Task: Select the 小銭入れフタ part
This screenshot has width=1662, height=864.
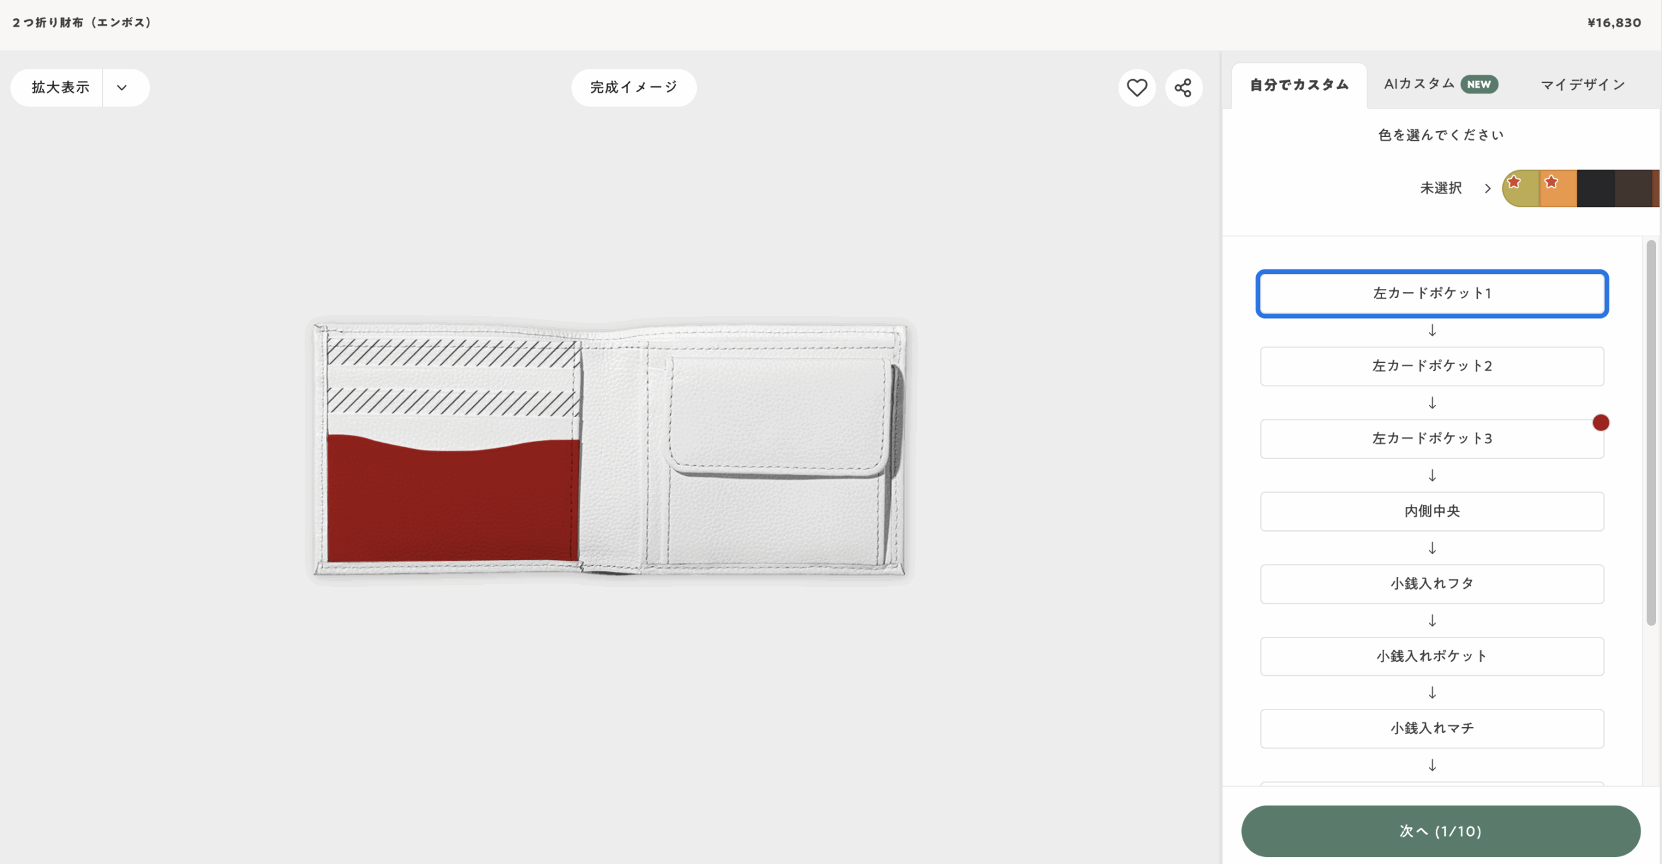Action: pos(1432,584)
